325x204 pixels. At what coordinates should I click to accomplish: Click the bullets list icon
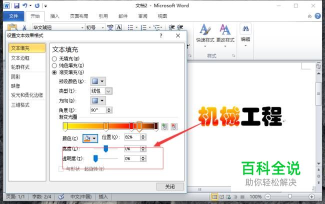(x=130, y=27)
